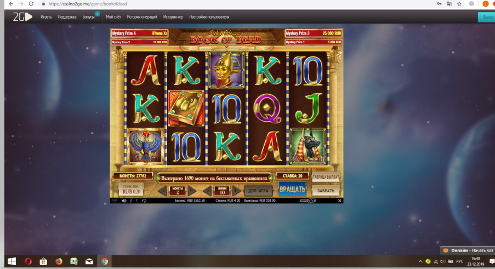The width and height of the screenshot is (495, 269).
Task: Click the padlock site info icon
Action: click(43, 4)
